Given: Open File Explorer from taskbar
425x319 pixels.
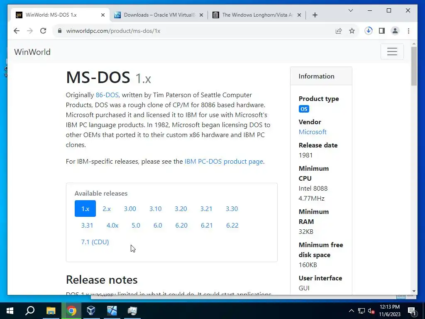Looking at the screenshot, I should coord(51,311).
